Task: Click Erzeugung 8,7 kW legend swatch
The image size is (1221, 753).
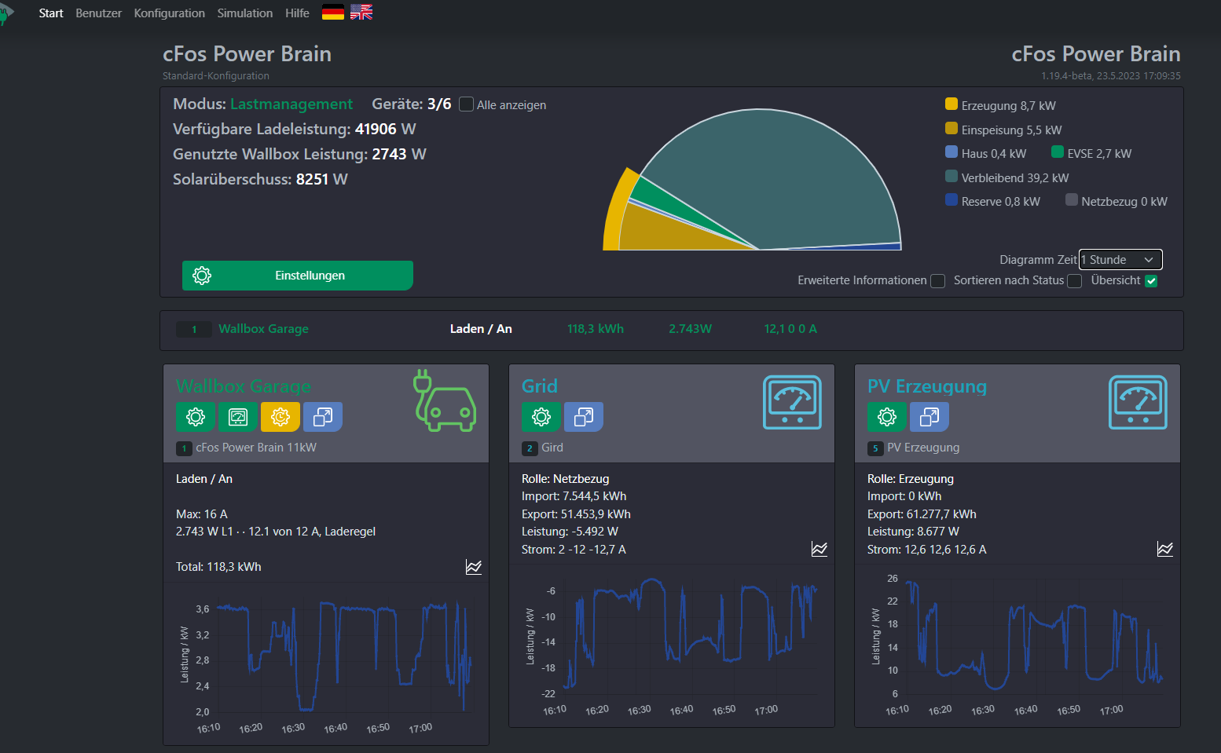Action: click(951, 104)
